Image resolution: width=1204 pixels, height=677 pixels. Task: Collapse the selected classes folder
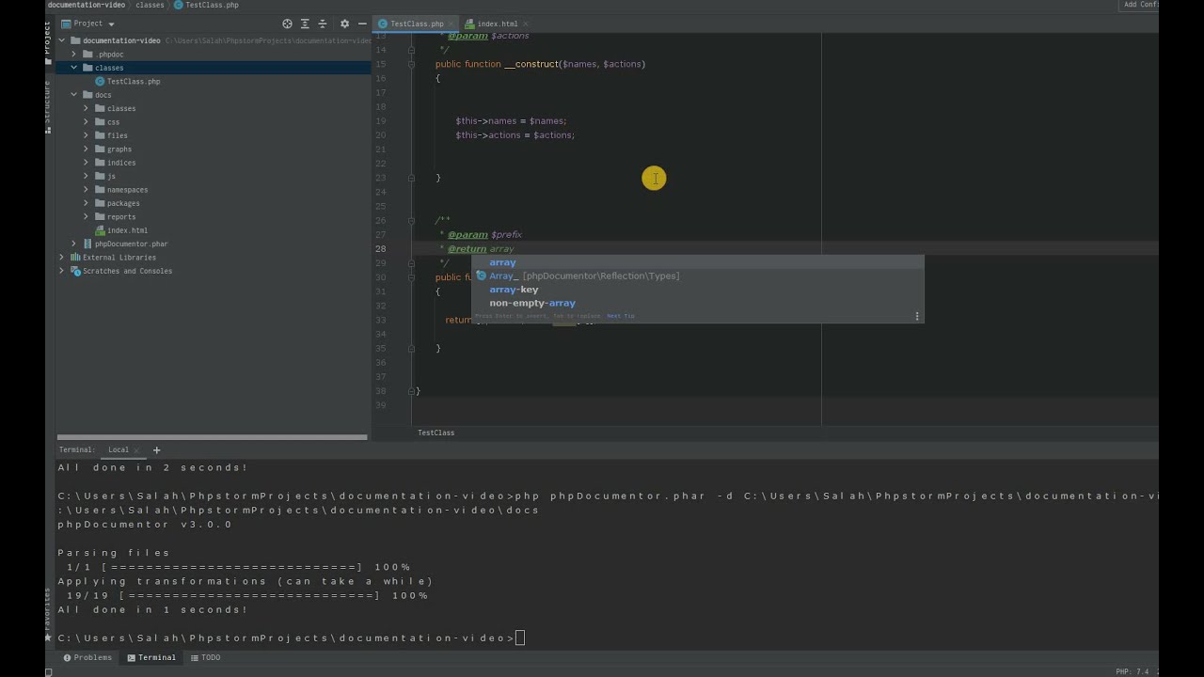click(x=74, y=68)
